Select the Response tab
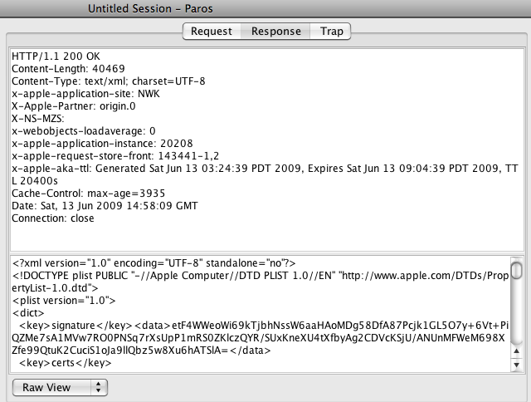531x402 pixels. [276, 32]
